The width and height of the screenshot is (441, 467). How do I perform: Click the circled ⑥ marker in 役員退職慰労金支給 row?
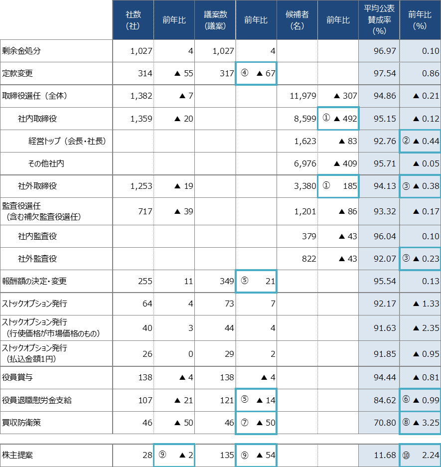(406, 400)
